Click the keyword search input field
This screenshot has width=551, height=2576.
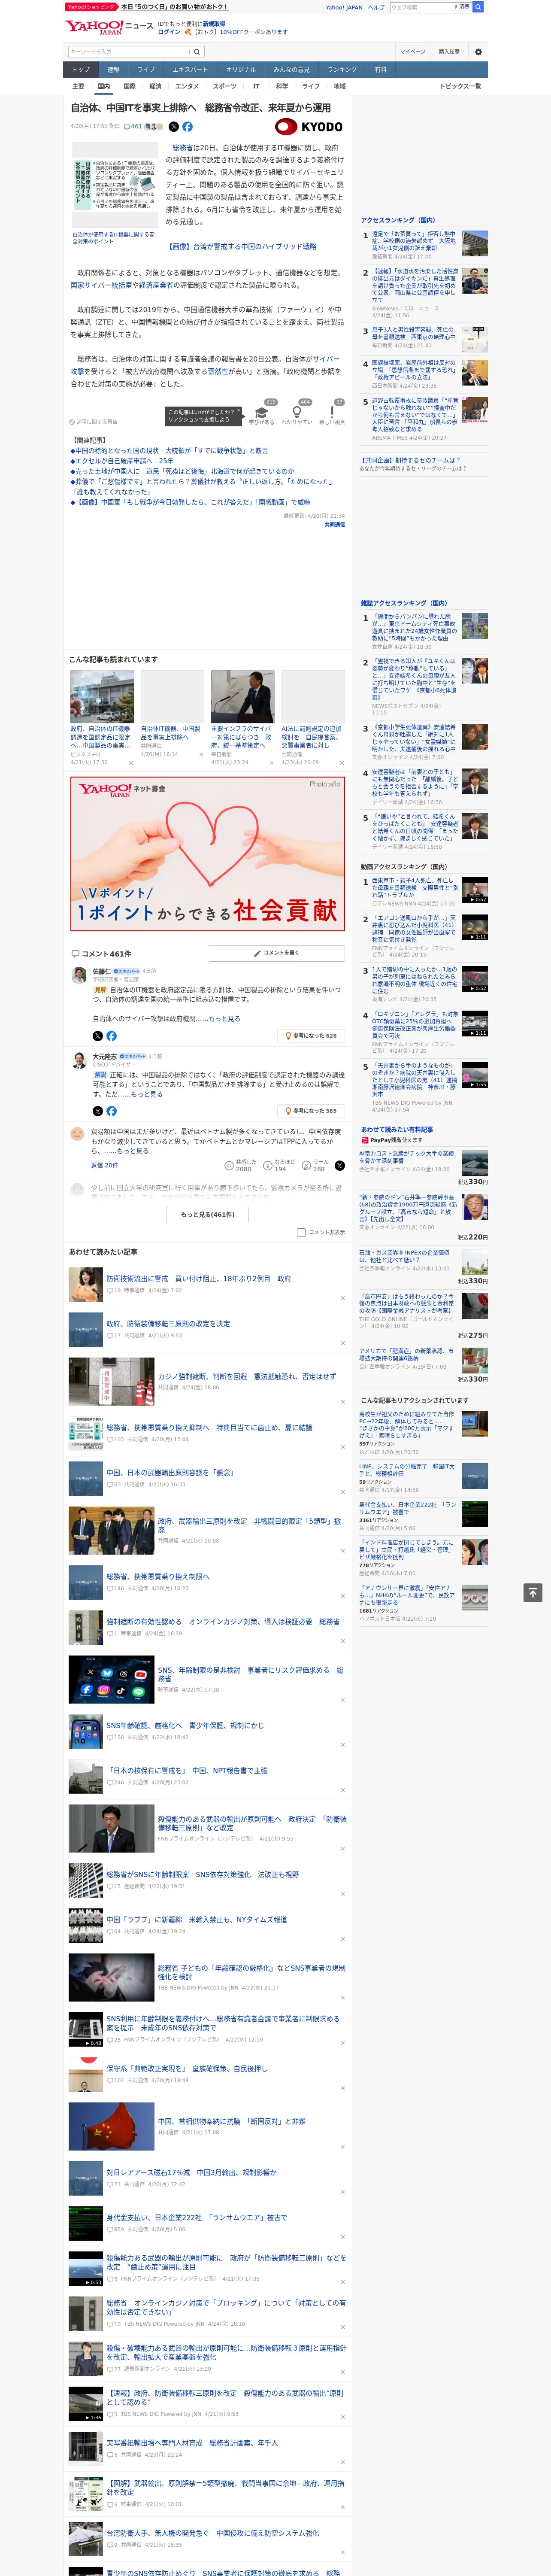point(129,52)
